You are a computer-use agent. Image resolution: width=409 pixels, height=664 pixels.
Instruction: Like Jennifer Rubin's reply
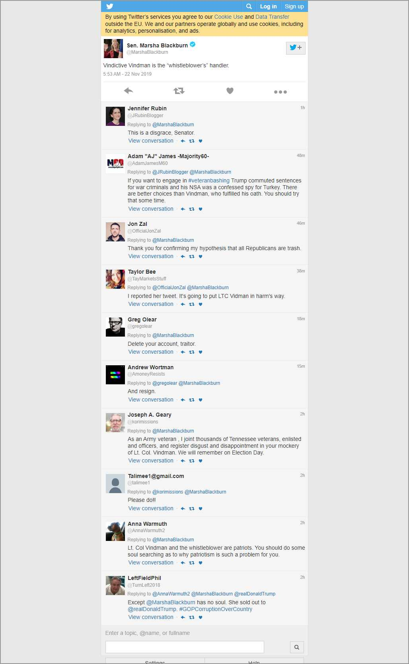click(x=201, y=141)
